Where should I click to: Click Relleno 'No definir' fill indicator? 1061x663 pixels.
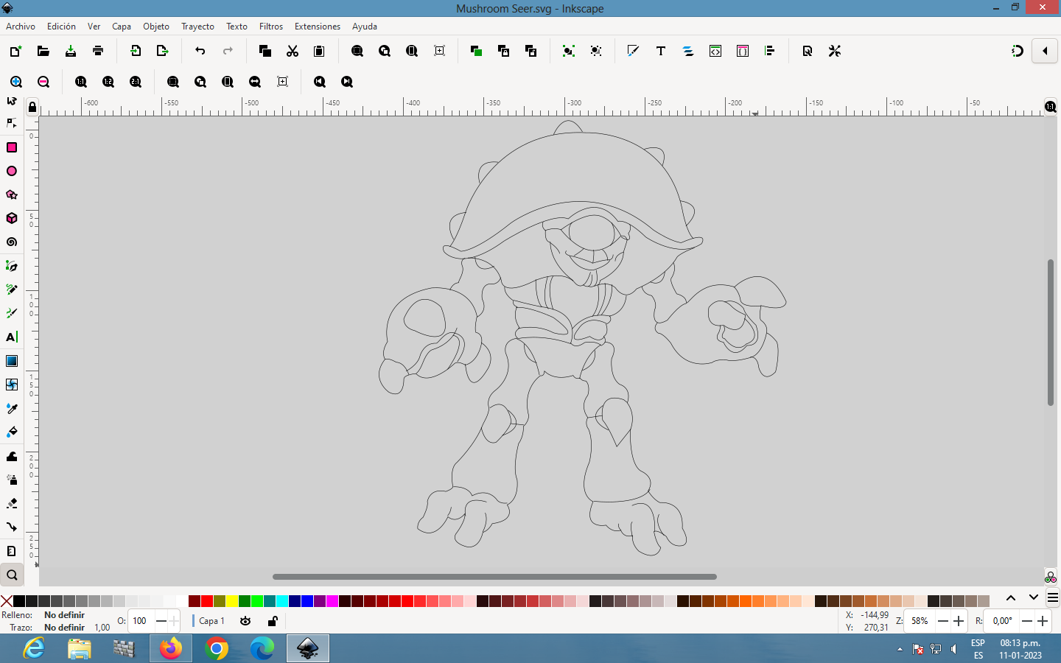(x=64, y=615)
